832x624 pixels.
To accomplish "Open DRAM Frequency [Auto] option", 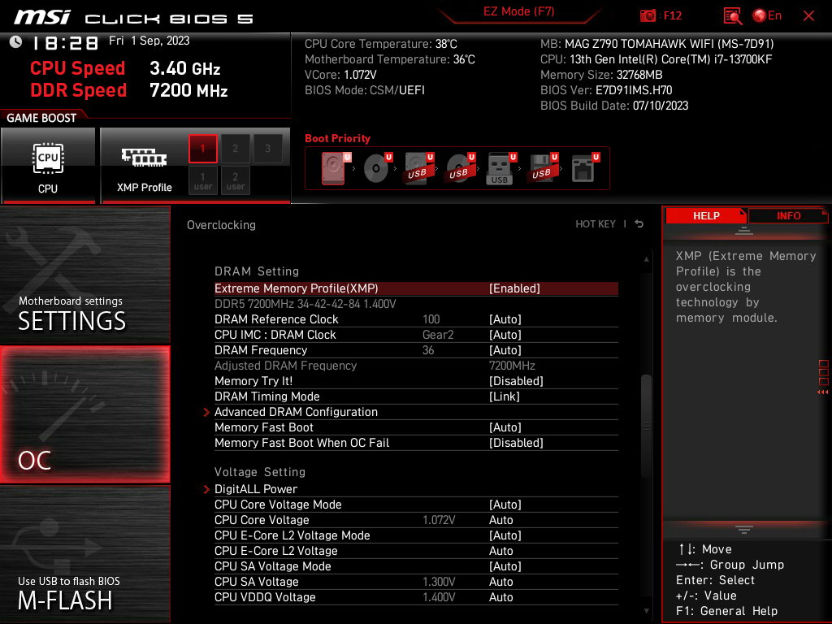I will click(416, 350).
